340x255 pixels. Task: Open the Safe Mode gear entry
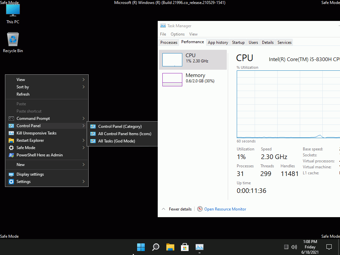pyautogui.click(x=46, y=148)
